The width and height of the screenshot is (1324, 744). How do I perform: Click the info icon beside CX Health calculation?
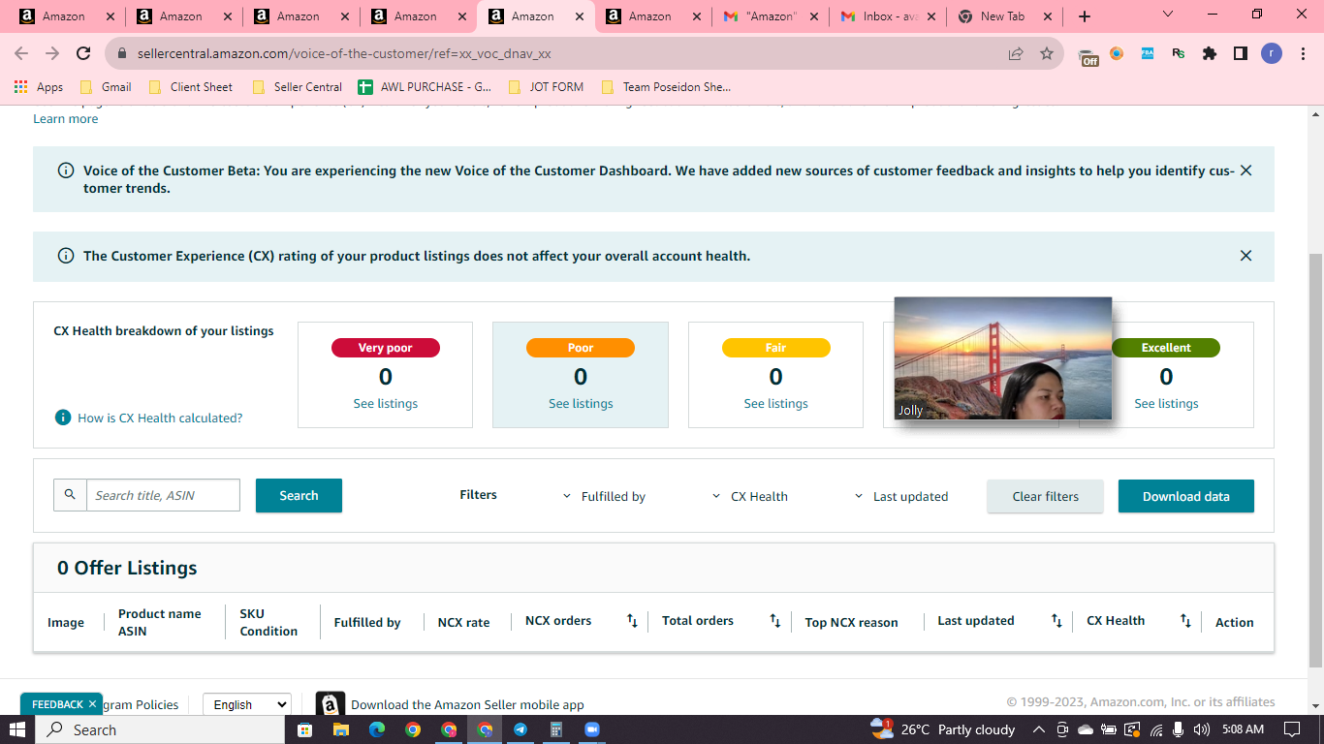(63, 418)
